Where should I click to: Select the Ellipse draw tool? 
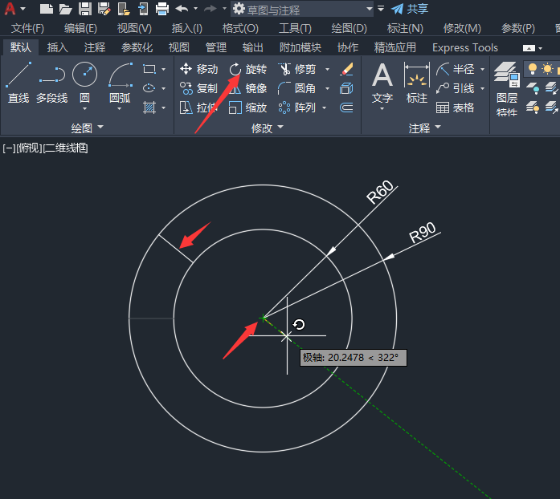(x=149, y=88)
